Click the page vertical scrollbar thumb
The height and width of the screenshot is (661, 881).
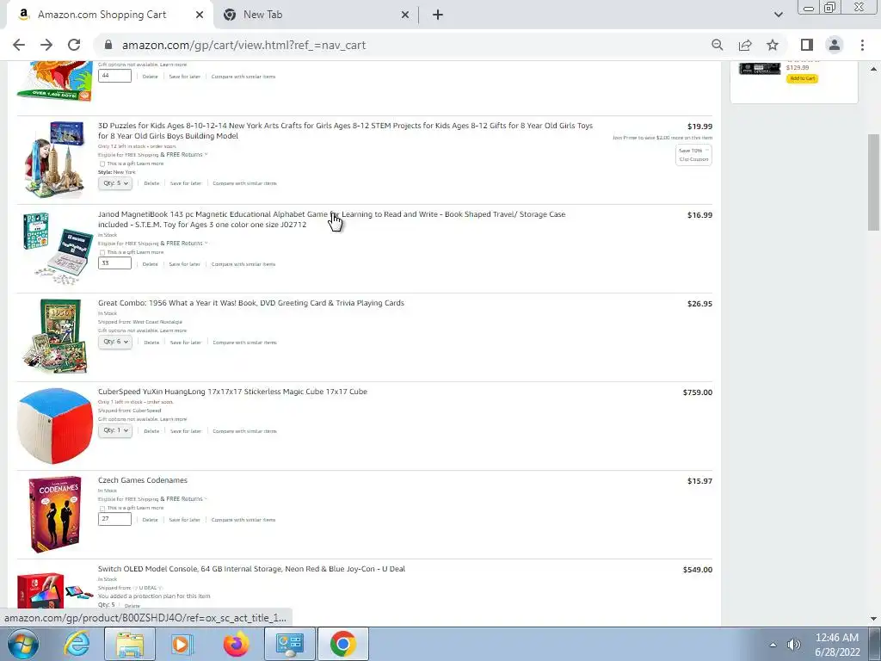tap(874, 182)
